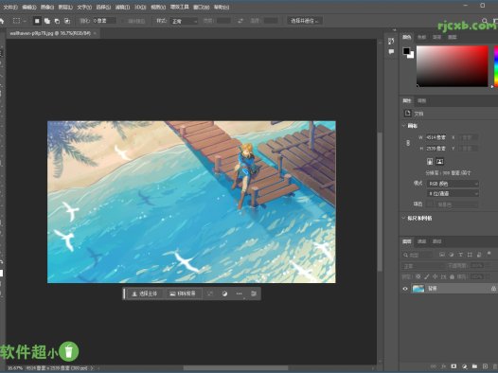Click the transform icon in contextual task bar
Viewport: 498px width, 373px height.
(x=210, y=293)
